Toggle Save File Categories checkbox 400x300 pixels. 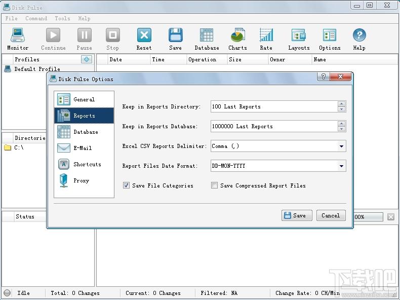pyautogui.click(x=126, y=185)
